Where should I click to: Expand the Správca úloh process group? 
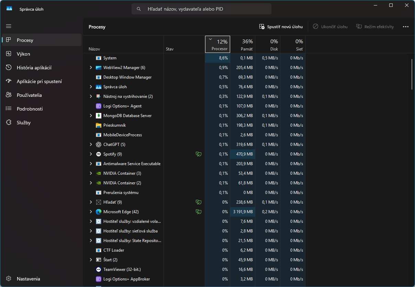point(91,87)
